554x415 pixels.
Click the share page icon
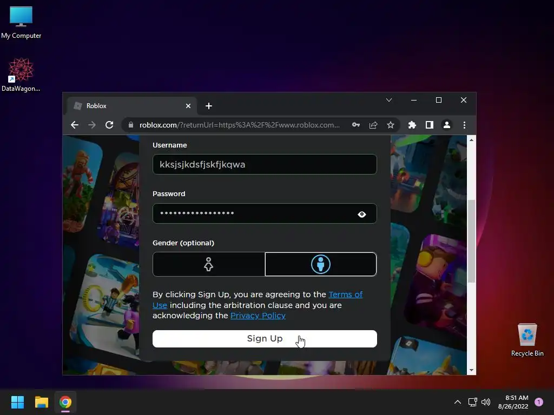373,125
